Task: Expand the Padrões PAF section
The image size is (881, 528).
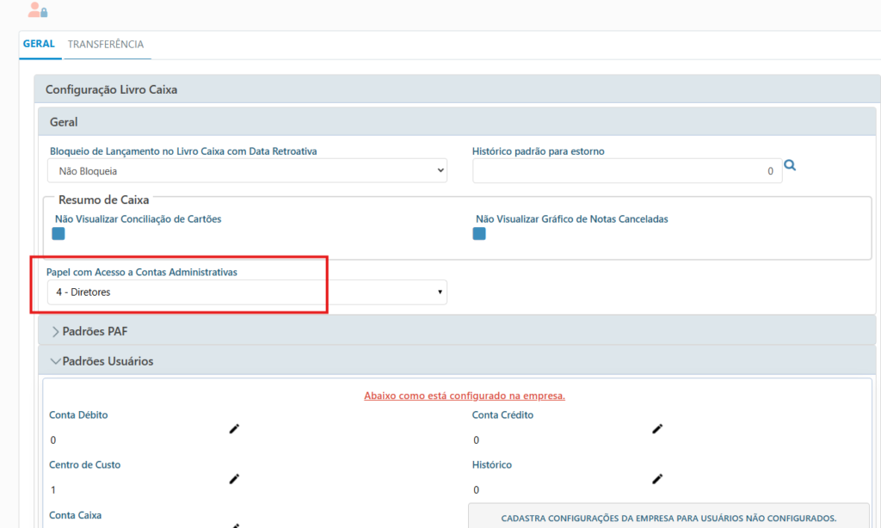Action: [95, 331]
